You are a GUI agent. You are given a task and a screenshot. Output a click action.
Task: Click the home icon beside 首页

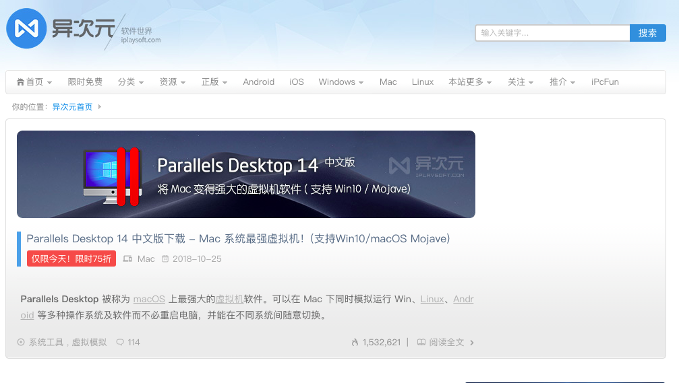(x=20, y=81)
